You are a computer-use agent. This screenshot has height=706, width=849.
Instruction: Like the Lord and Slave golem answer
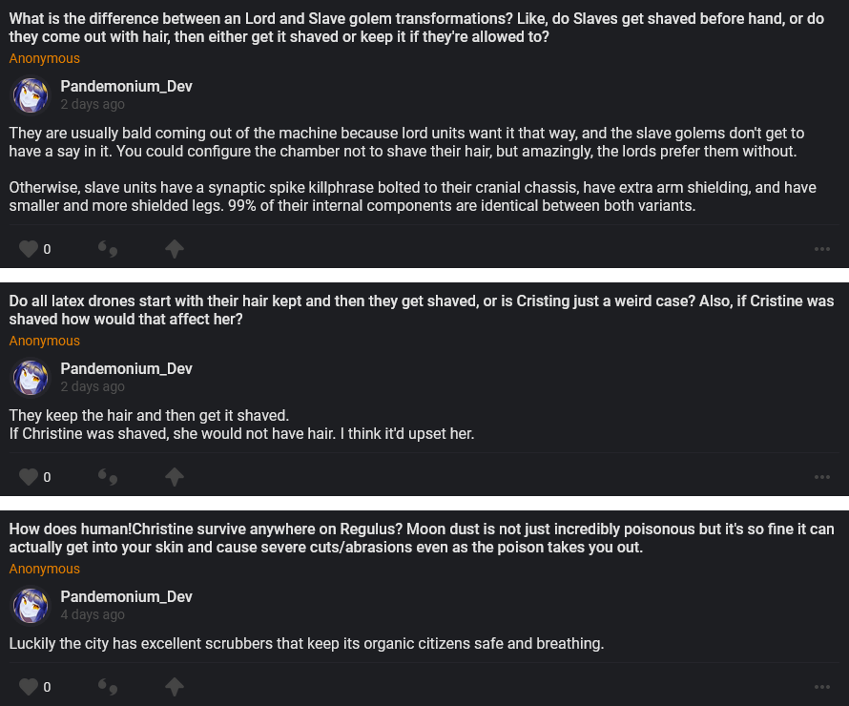(x=29, y=249)
